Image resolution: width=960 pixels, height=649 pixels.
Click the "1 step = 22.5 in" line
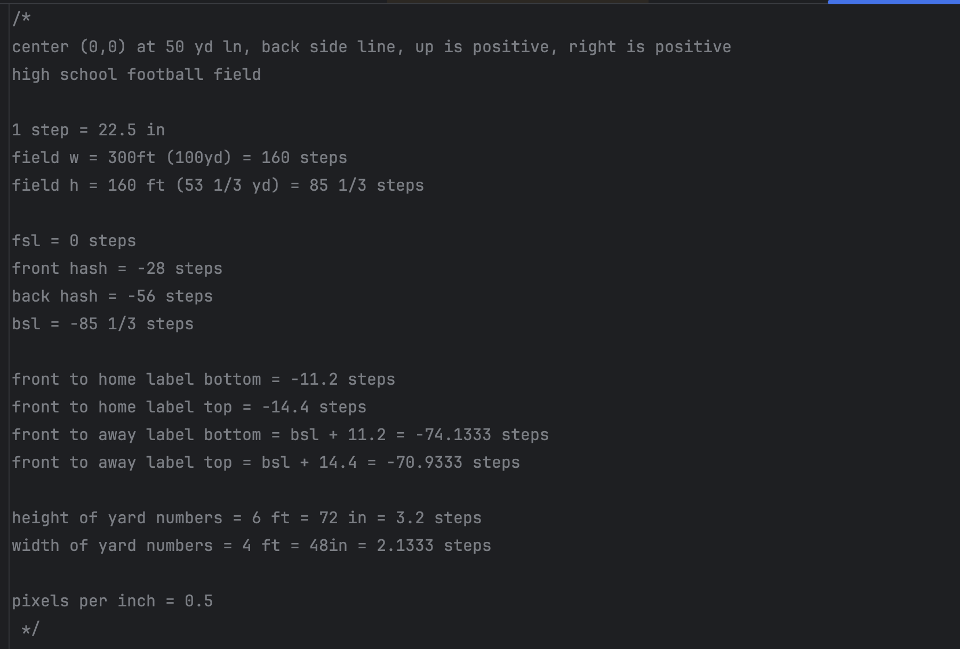click(88, 130)
